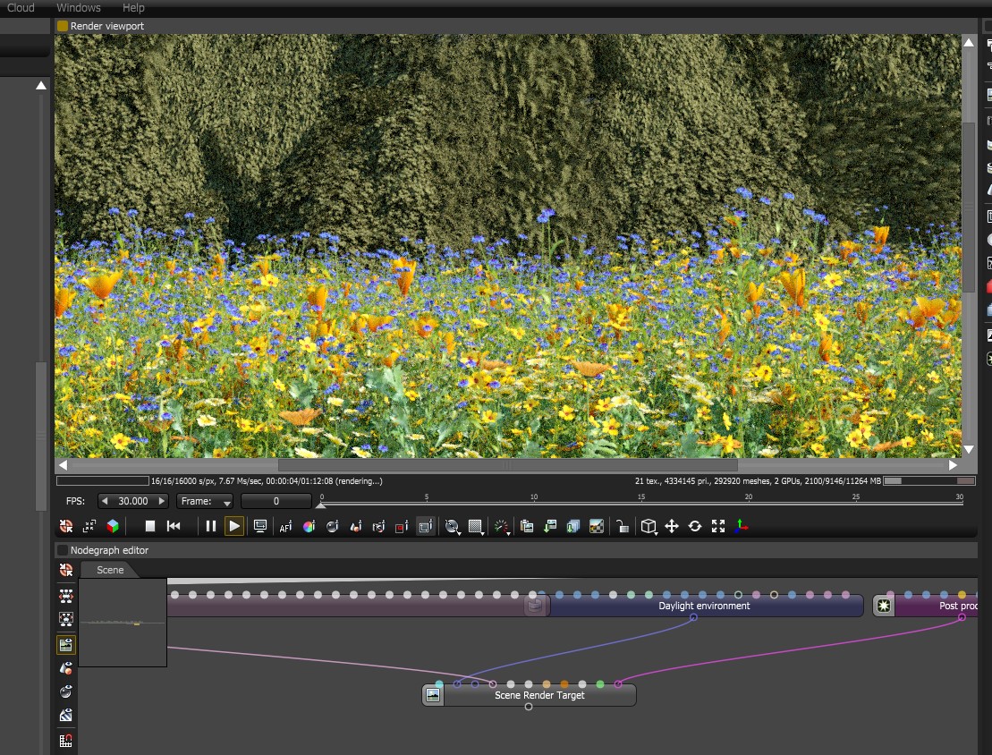This screenshot has height=755, width=992.
Task: Click the move gizmo arrows icon
Action: click(672, 526)
